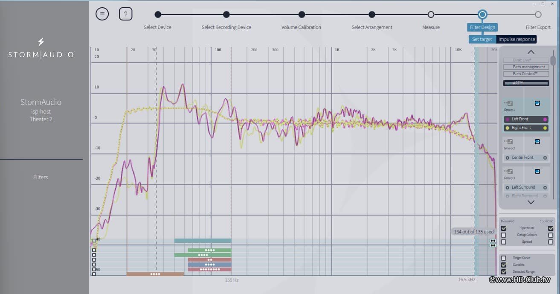The height and width of the screenshot is (294, 560).
Task: Enable Measured Spread checkbox
Action: tap(504, 242)
